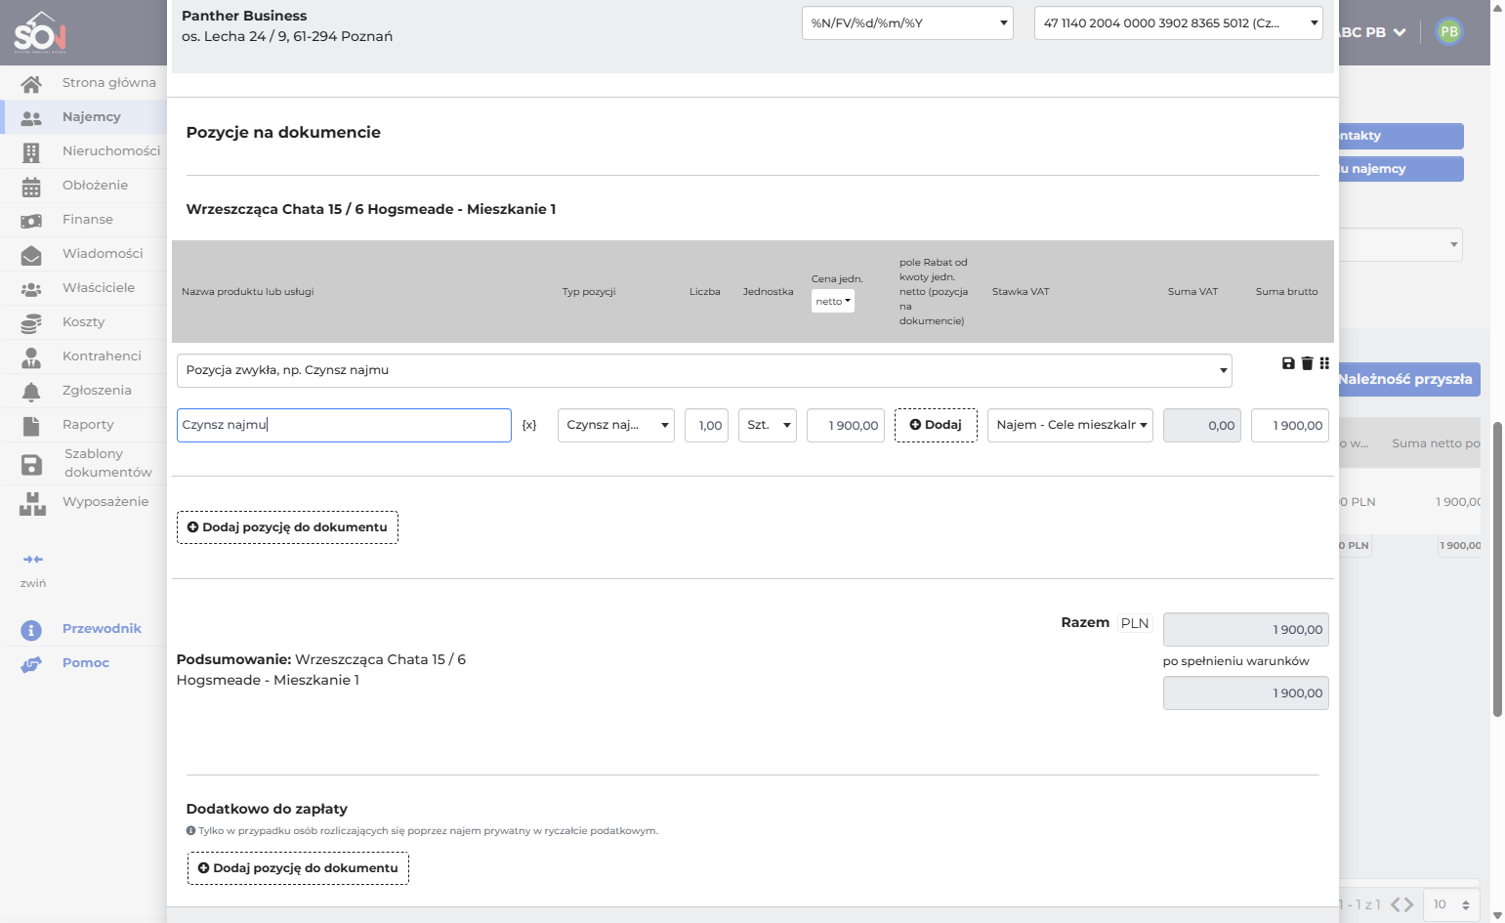Click the Finanse money icon
1505x923 pixels.
point(31,221)
